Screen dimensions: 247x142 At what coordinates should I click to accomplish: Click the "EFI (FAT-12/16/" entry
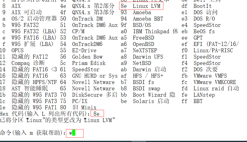tap(216, 44)
